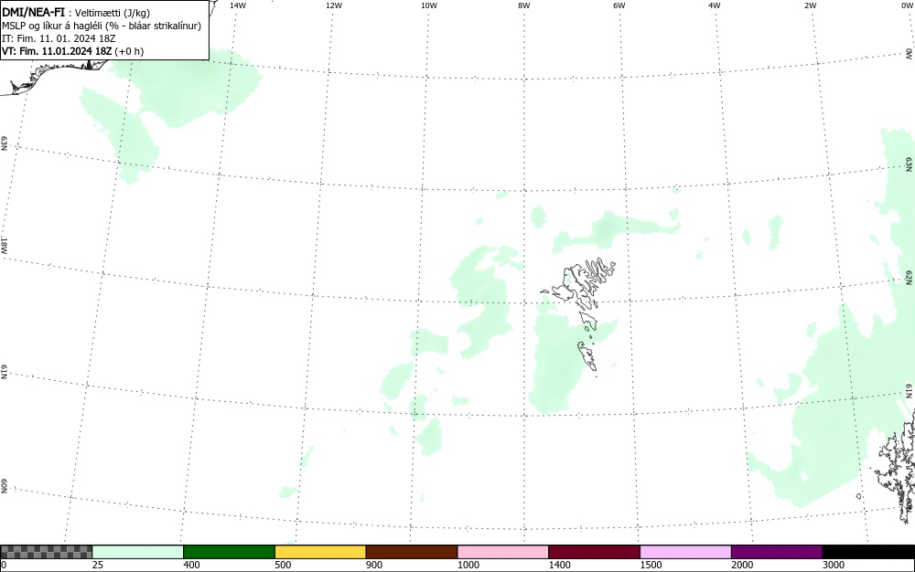
Task: Click the gray checkered 0–25 legend swatch
Action: tap(46, 552)
